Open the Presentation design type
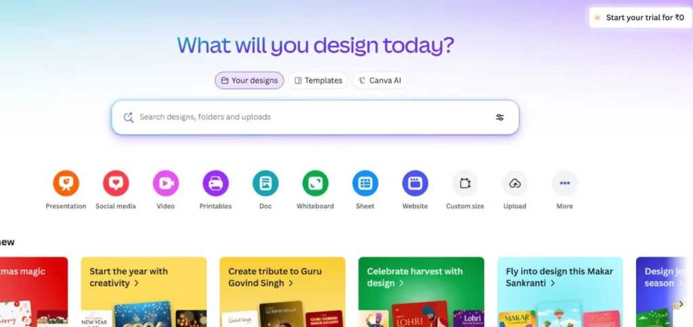 coord(66,183)
